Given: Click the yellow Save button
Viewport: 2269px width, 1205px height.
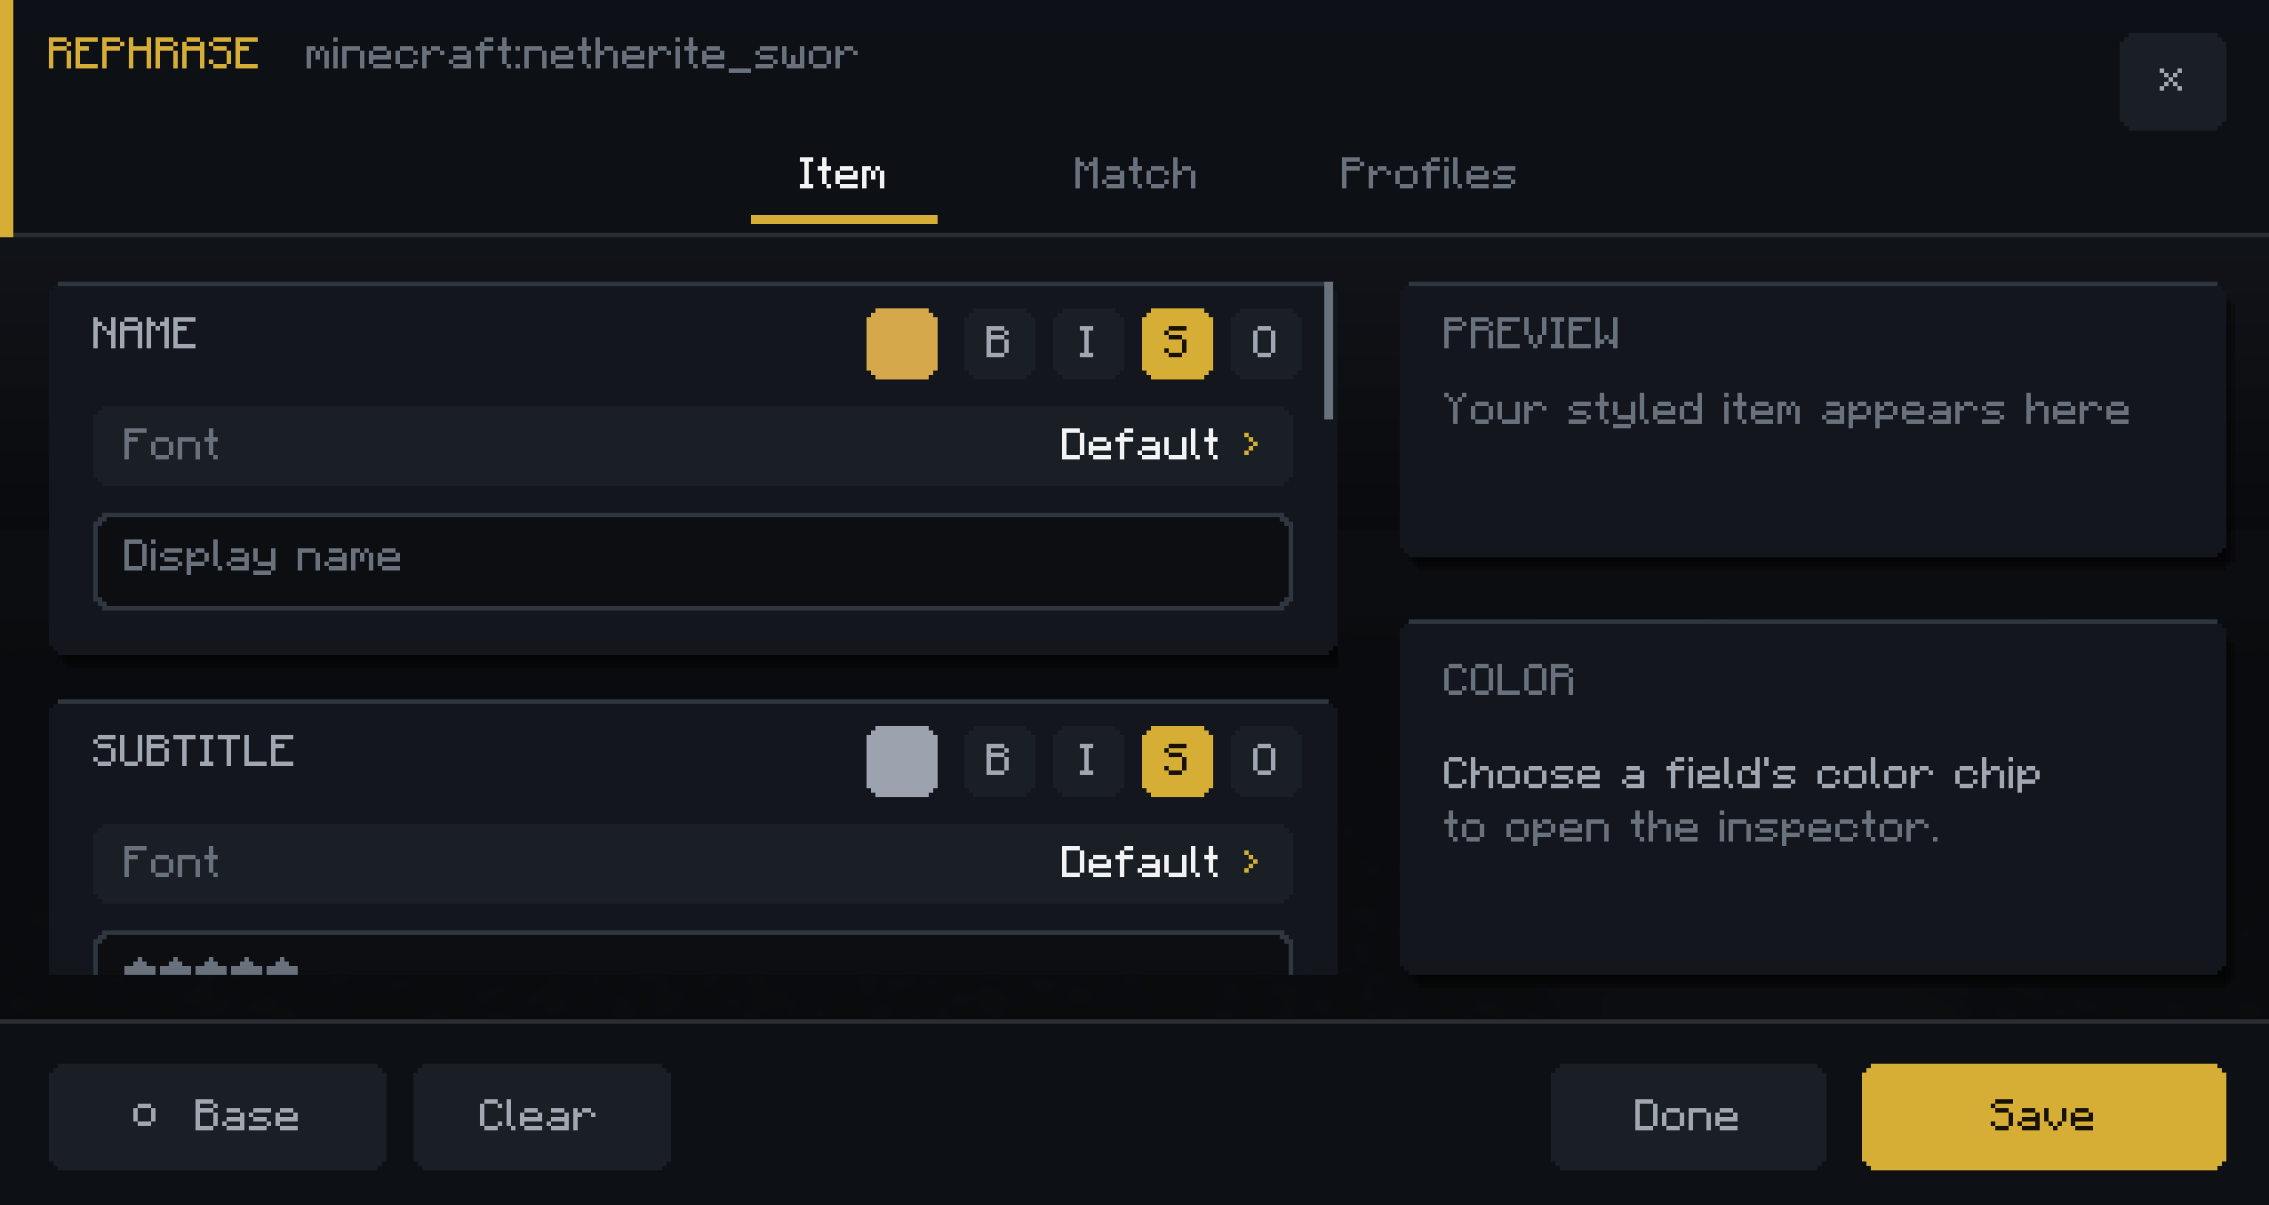Looking at the screenshot, I should pyautogui.click(x=2043, y=1116).
